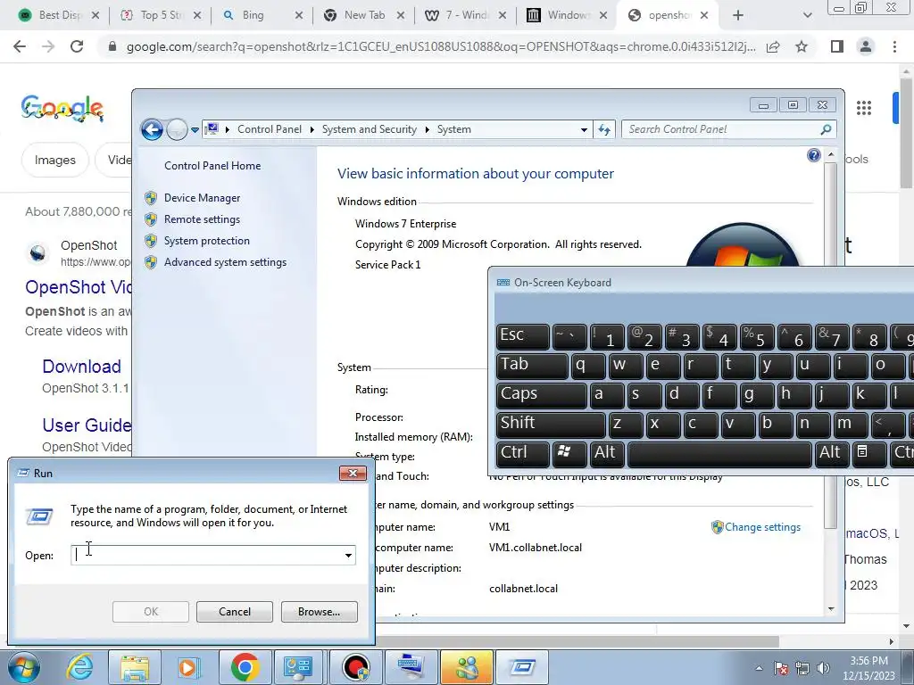
Task: Switch to On-Screen Keyboard taskbar icon
Action: coord(411,667)
